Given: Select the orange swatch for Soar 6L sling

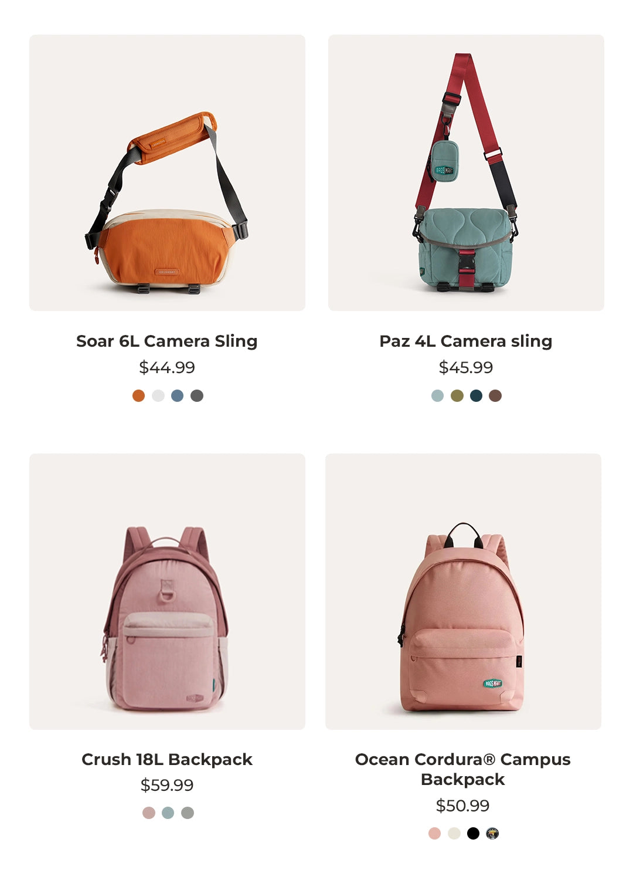Looking at the screenshot, I should click(x=138, y=395).
